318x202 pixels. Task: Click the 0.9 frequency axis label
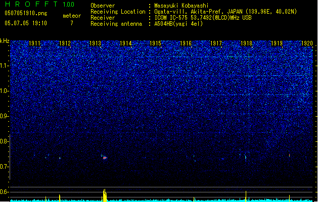pyautogui.click(x=5, y=116)
